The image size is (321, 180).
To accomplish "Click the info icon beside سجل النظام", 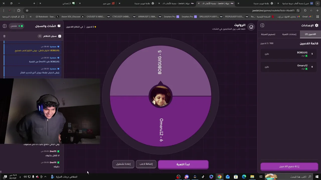I will (x=60, y=36).
